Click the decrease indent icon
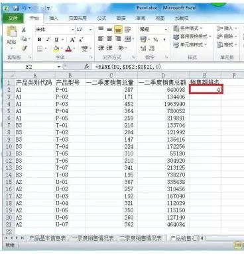The image size is (244, 254). click(x=101, y=48)
